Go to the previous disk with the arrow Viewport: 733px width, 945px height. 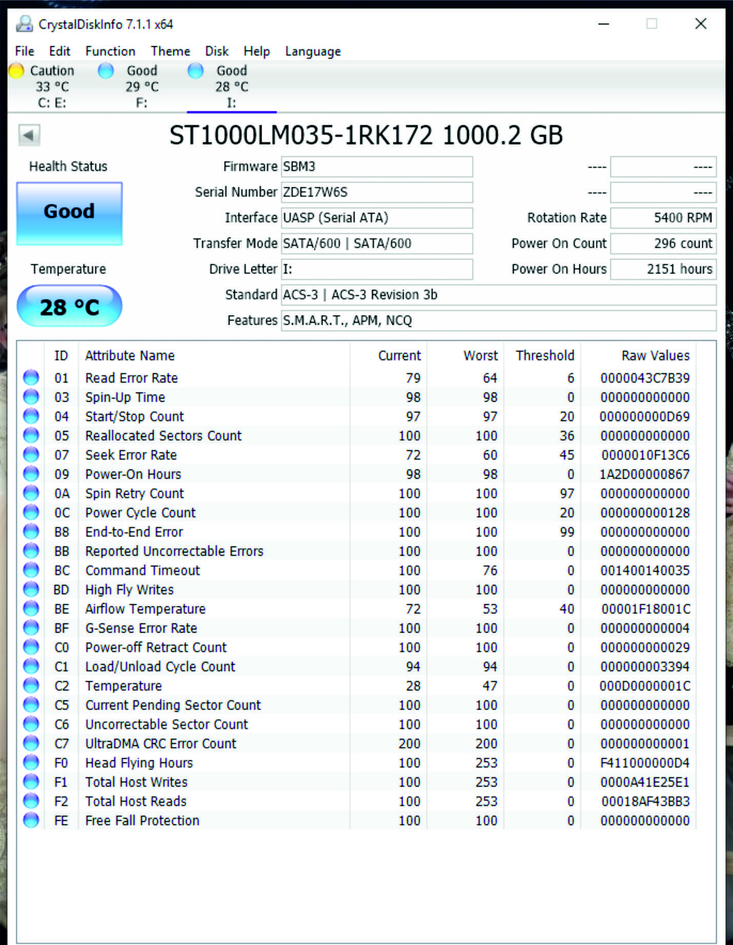tap(29, 135)
